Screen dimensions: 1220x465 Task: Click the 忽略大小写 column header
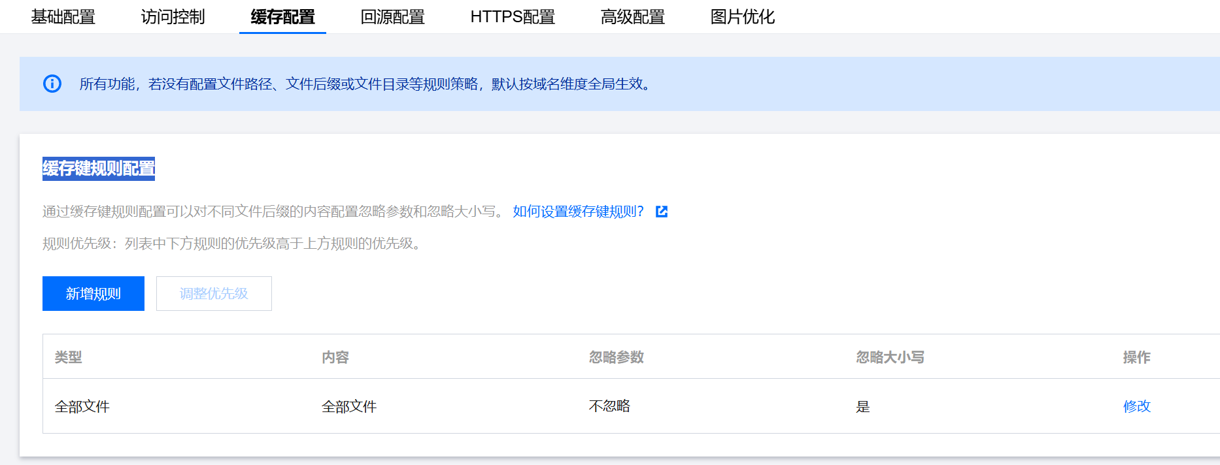[x=890, y=357]
